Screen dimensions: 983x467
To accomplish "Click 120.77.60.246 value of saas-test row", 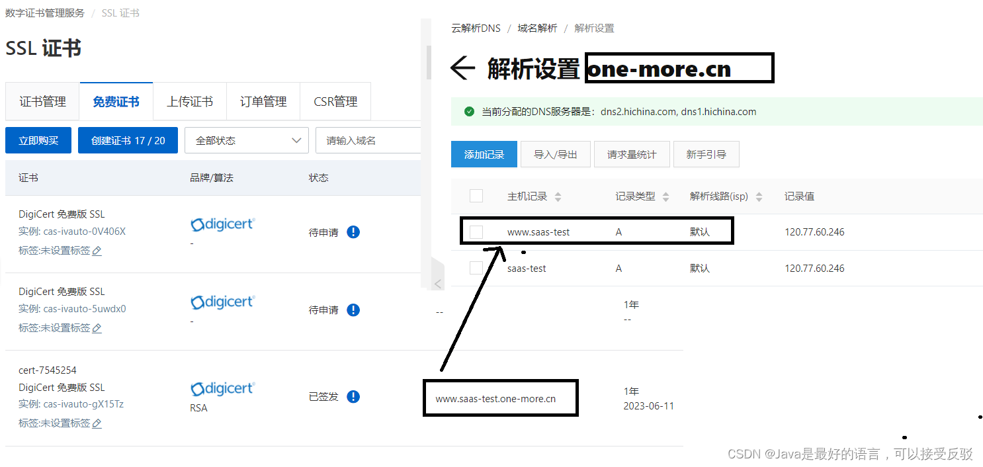I will pyautogui.click(x=814, y=269).
